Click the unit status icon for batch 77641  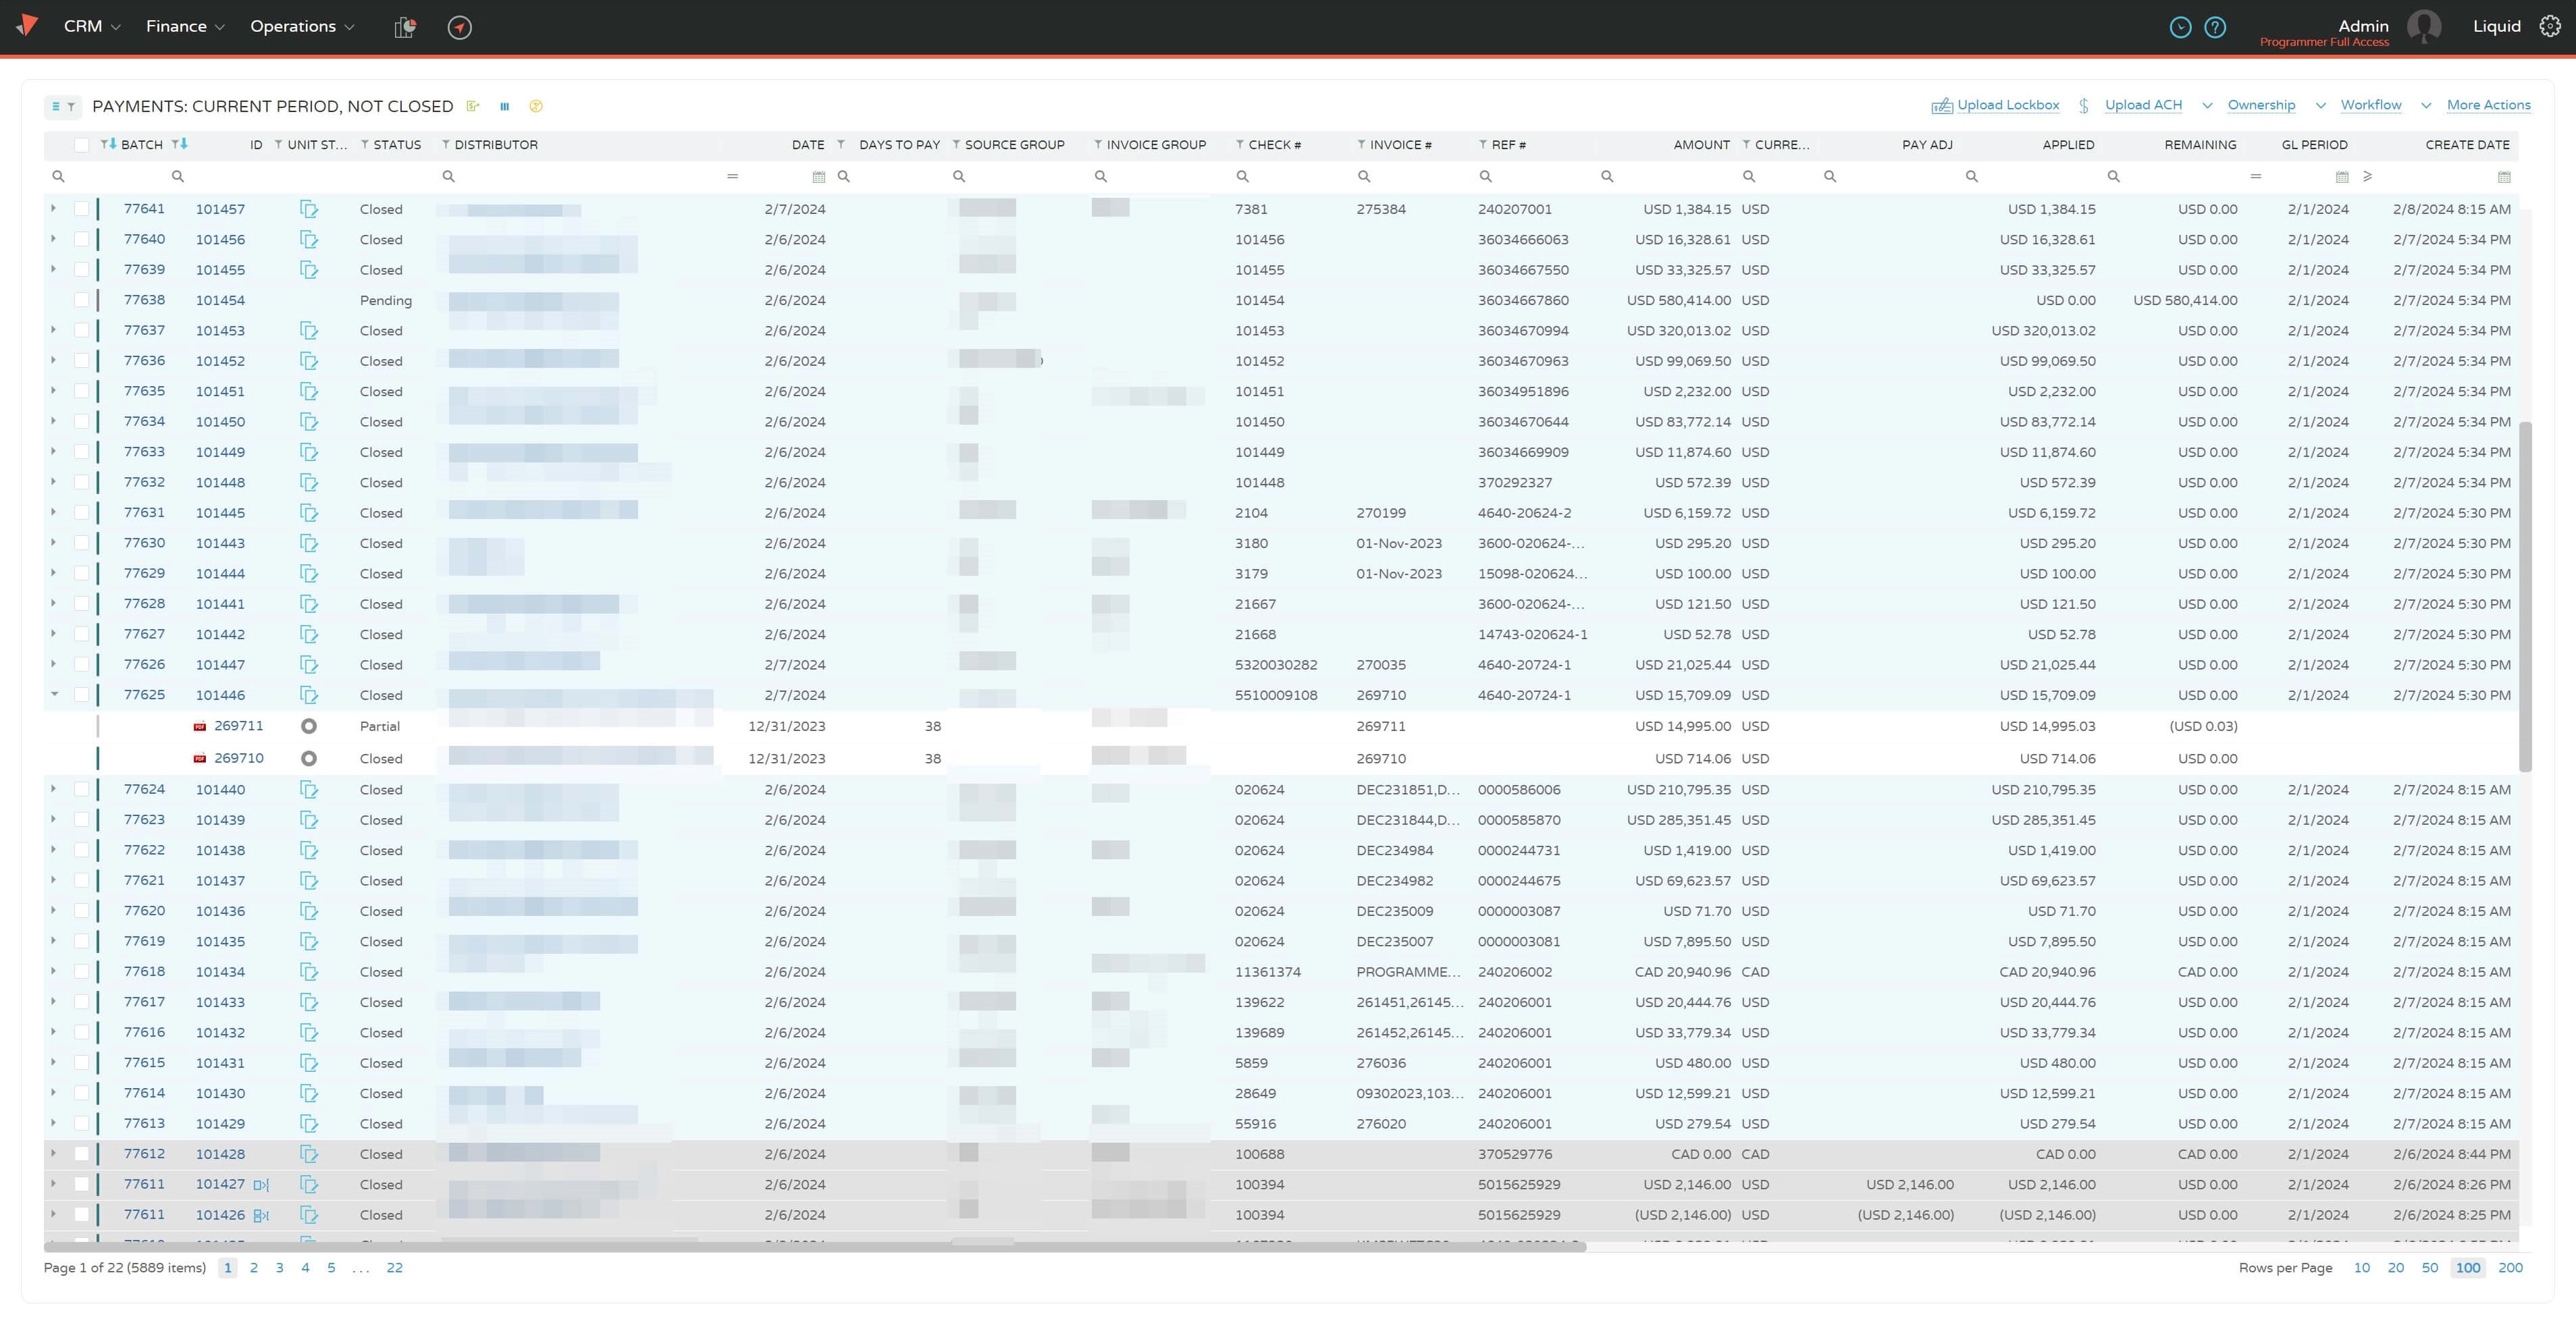[309, 209]
